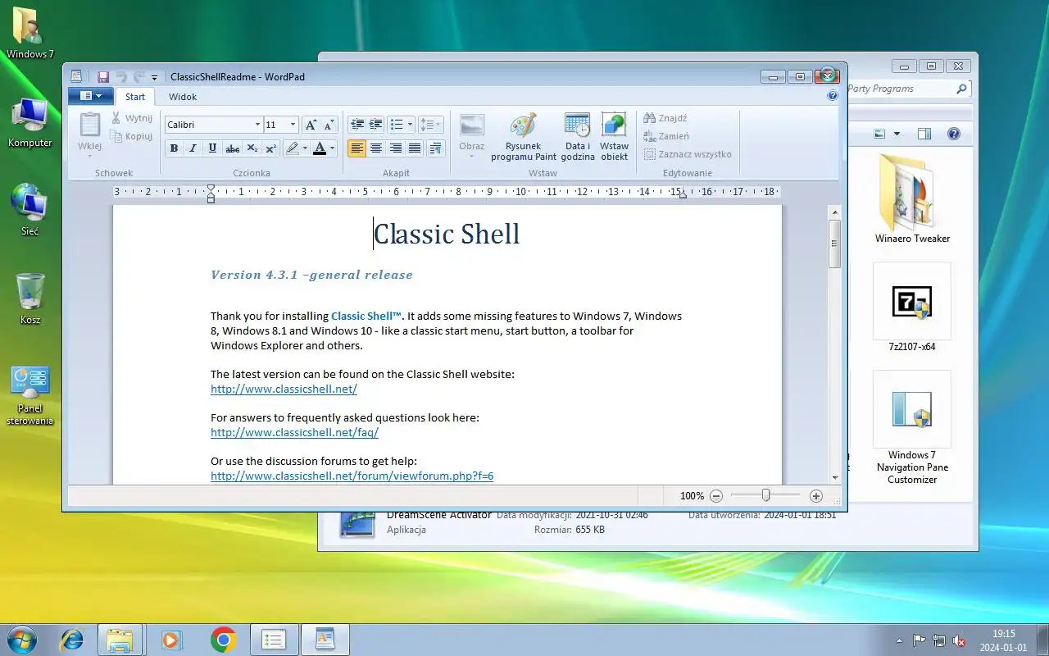Click the Explorer search box magnifier
The image size is (1049, 656).
pos(961,89)
